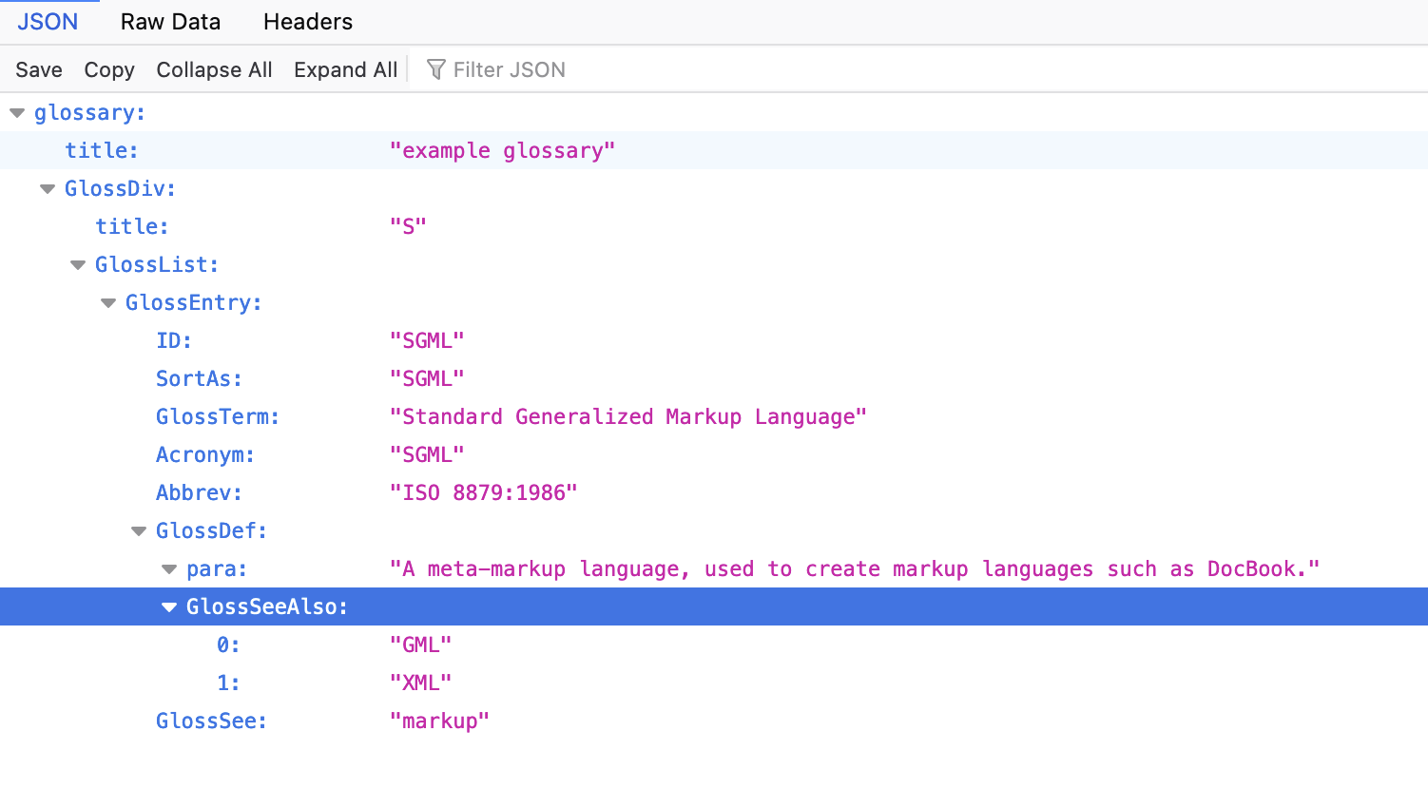The image size is (1428, 789).
Task: Click the Acronym value SGML
Action: pyautogui.click(x=427, y=453)
